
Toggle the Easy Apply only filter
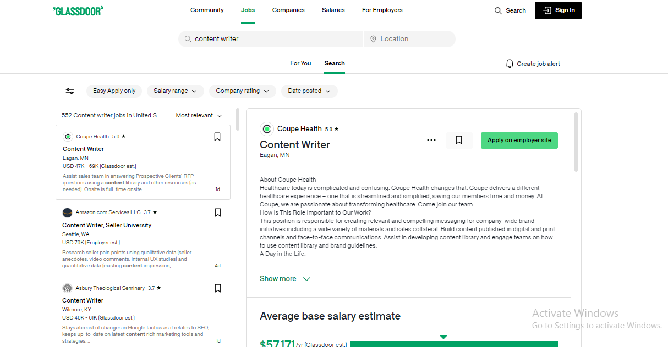tap(114, 91)
